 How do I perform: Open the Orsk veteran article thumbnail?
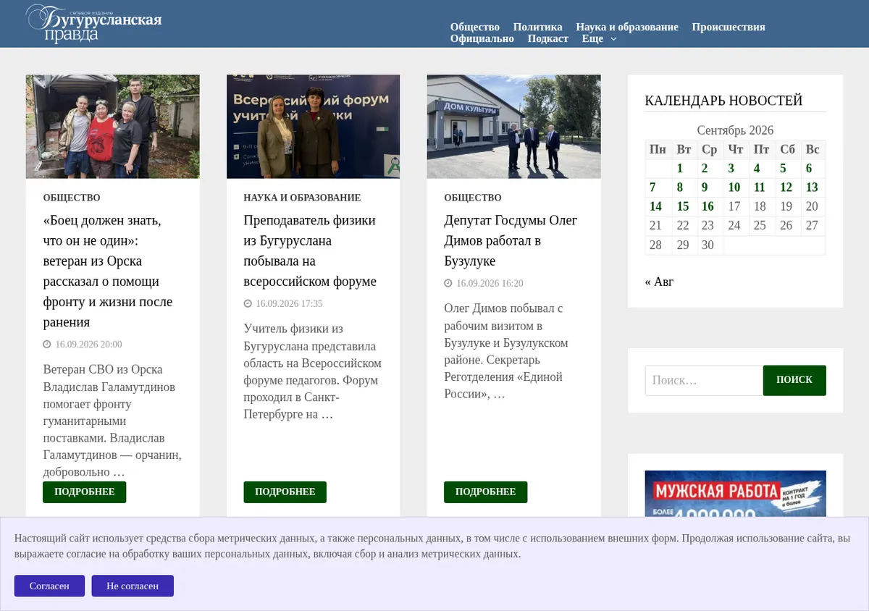pyautogui.click(x=113, y=127)
